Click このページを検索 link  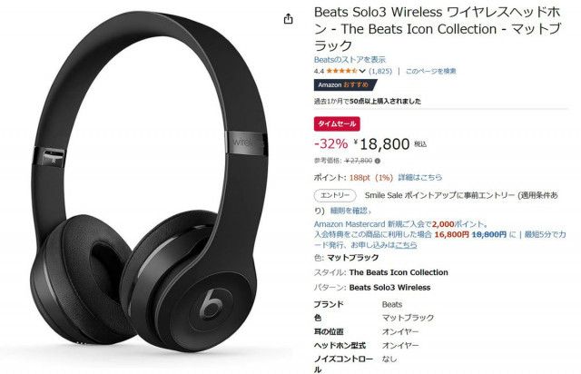point(430,71)
